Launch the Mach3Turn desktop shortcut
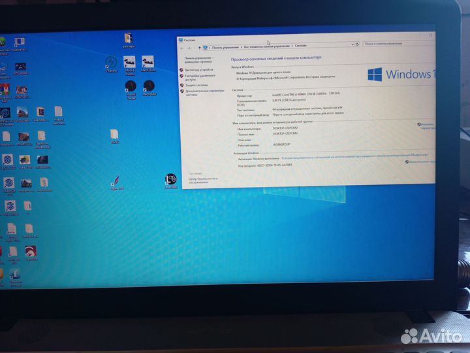470x353 pixels. (x=148, y=63)
